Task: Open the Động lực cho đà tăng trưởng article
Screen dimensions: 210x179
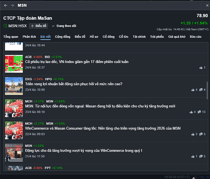Action: [x=83, y=151]
